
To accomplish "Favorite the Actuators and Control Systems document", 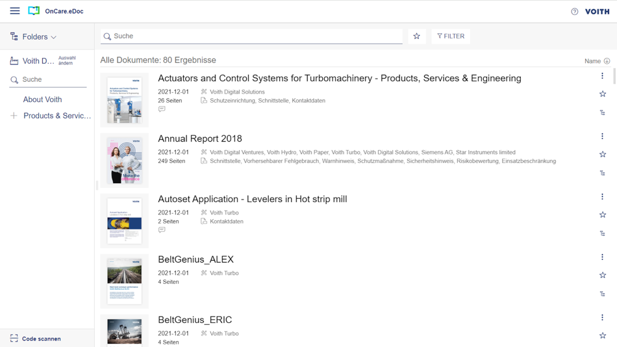I will click(x=603, y=94).
